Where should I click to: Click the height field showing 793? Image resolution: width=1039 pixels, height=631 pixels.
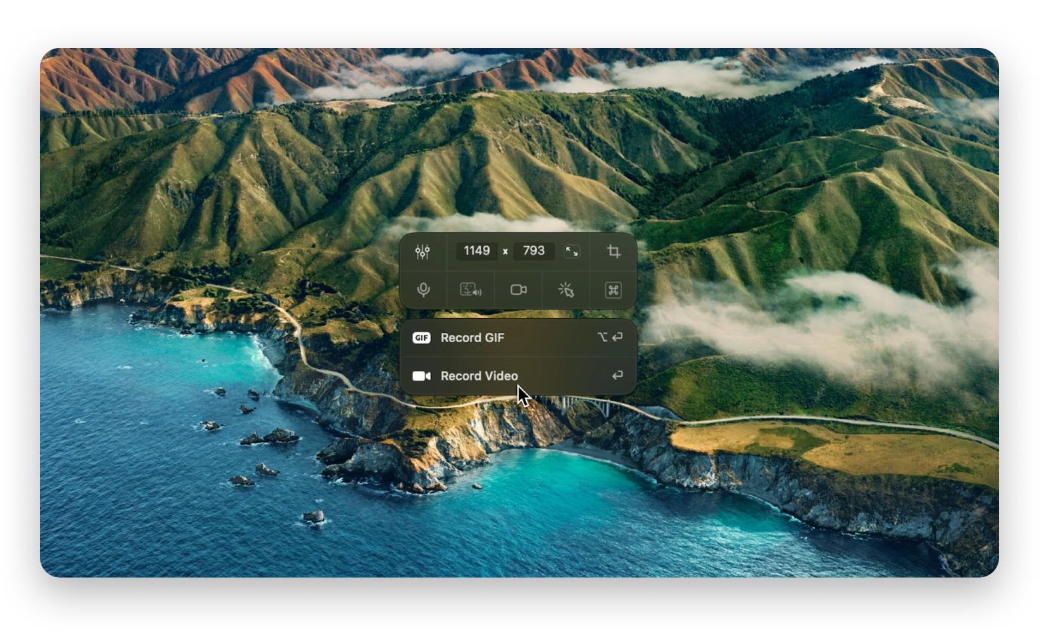[533, 251]
